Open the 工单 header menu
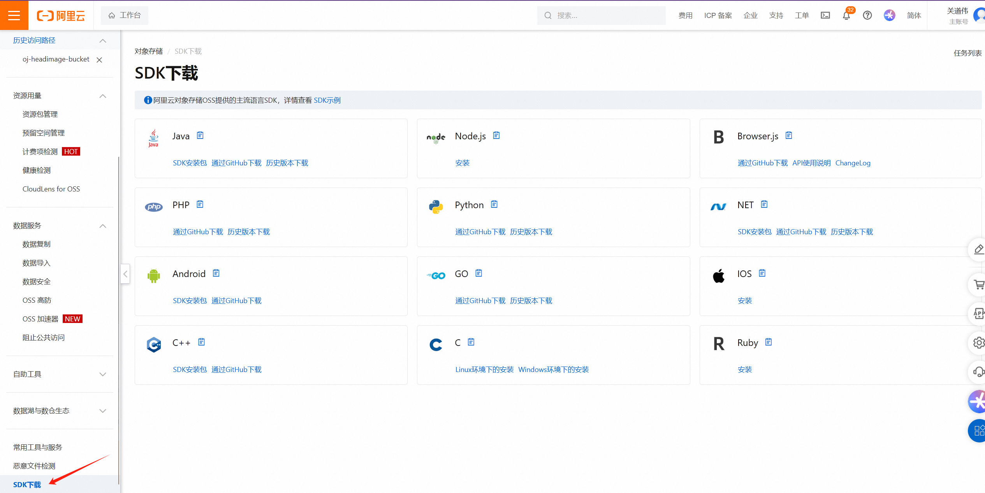 (802, 16)
